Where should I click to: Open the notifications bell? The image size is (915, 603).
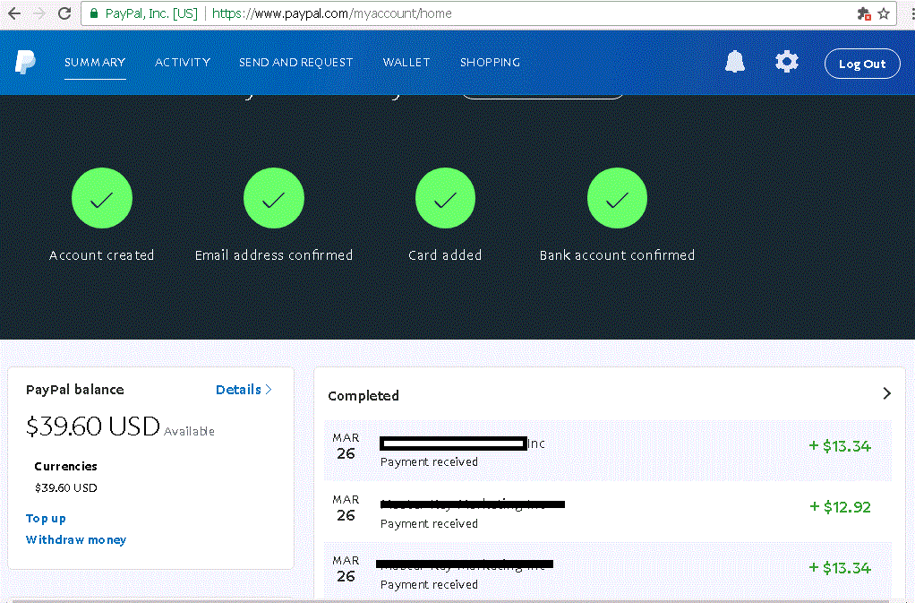pos(735,61)
